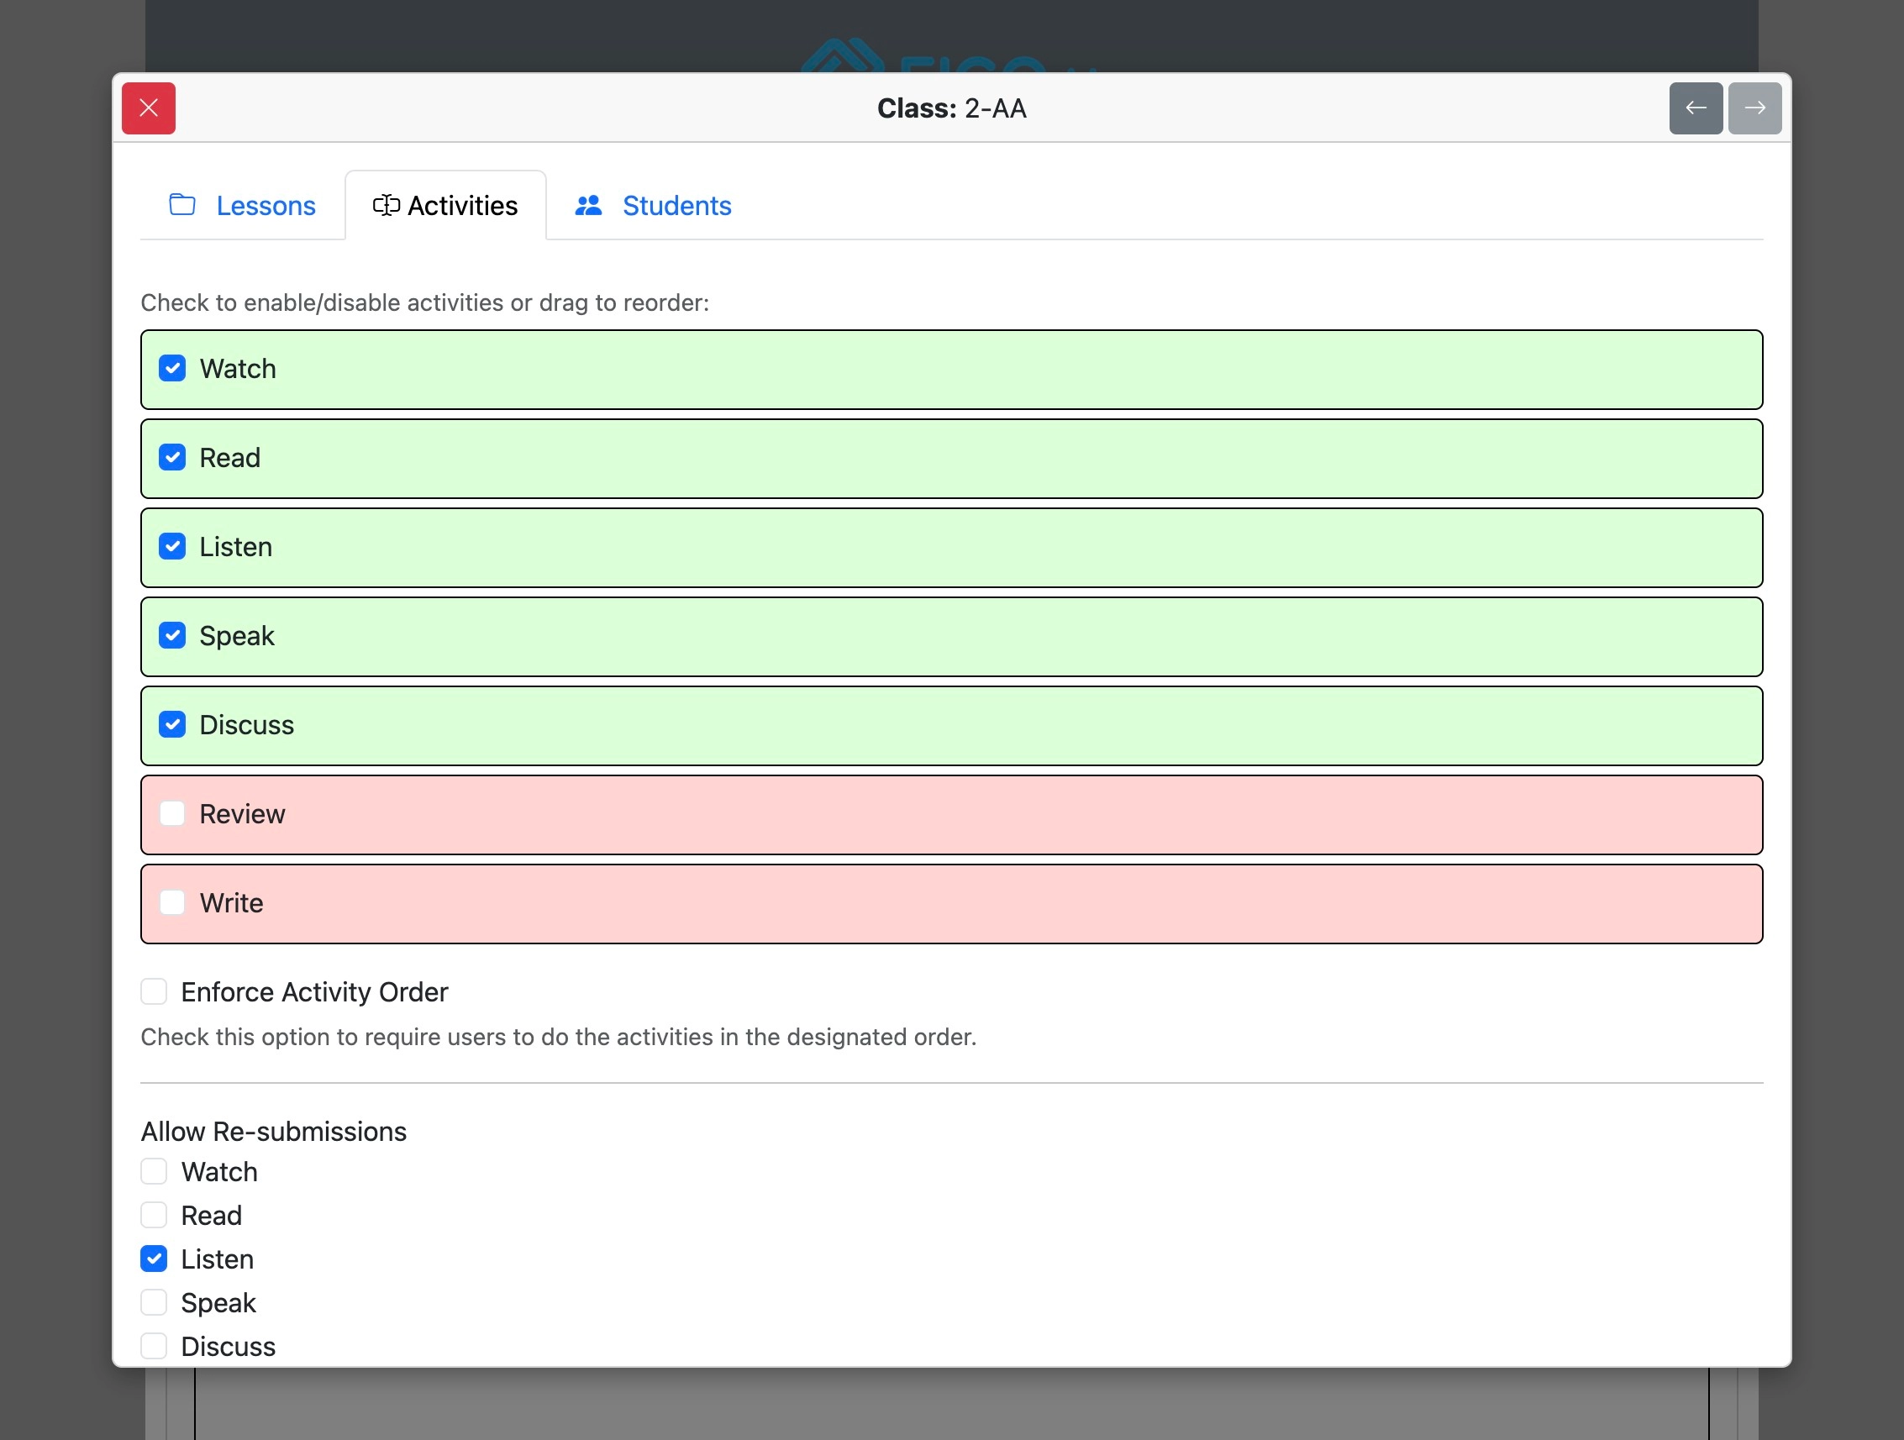Uncheck Listen under Allow Re-submissions
Image resolution: width=1904 pixels, height=1440 pixels.
tap(154, 1259)
